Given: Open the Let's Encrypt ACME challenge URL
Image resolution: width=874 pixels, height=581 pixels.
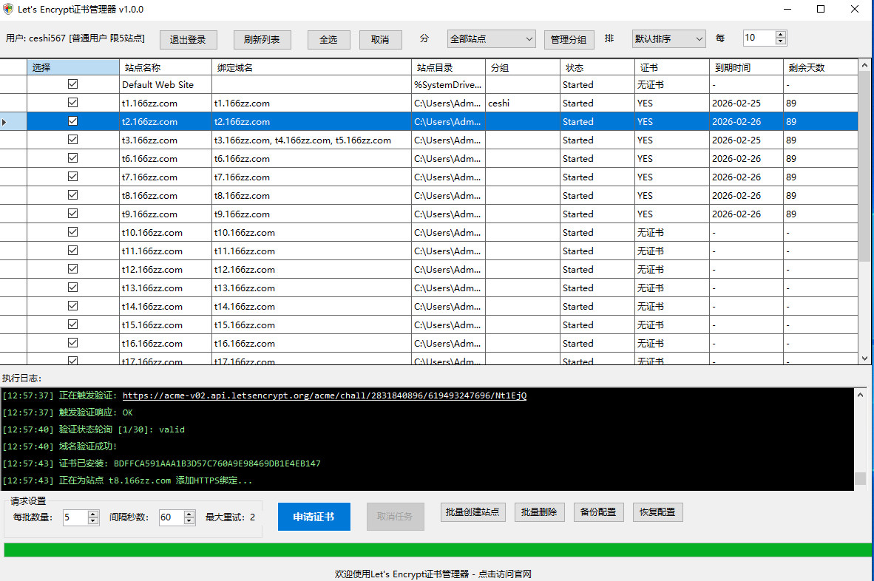Looking at the screenshot, I should [x=324, y=396].
